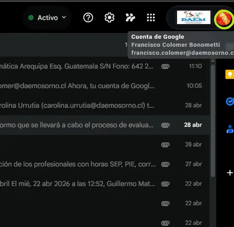Open the Help question mark icon
The width and height of the screenshot is (234, 227).
(88, 18)
